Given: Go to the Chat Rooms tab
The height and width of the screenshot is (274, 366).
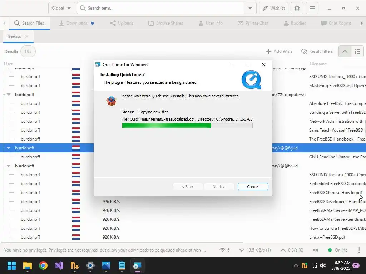Looking at the screenshot, I should point(336,23).
